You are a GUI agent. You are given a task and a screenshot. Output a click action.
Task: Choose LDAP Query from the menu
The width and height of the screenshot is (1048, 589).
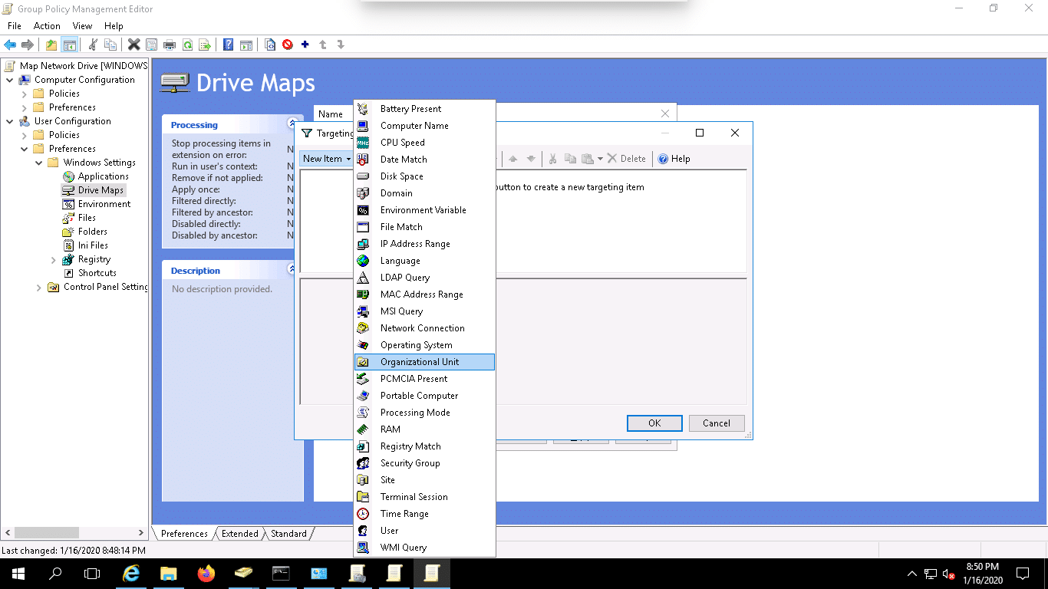tap(424, 278)
